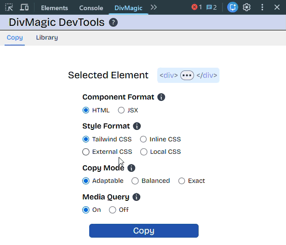Click the red error count indicator

197,7
